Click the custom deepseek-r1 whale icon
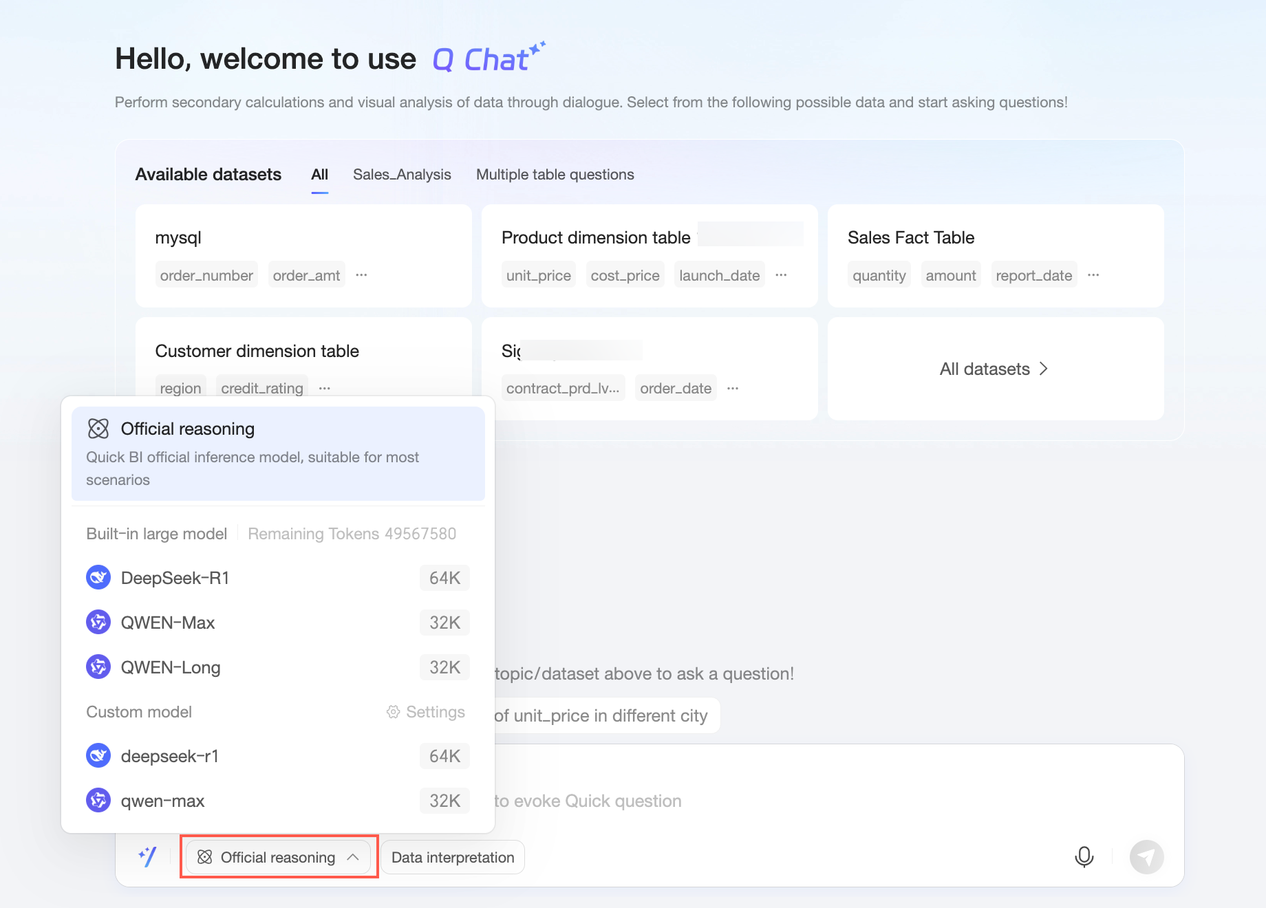Image resolution: width=1266 pixels, height=908 pixels. click(x=98, y=756)
